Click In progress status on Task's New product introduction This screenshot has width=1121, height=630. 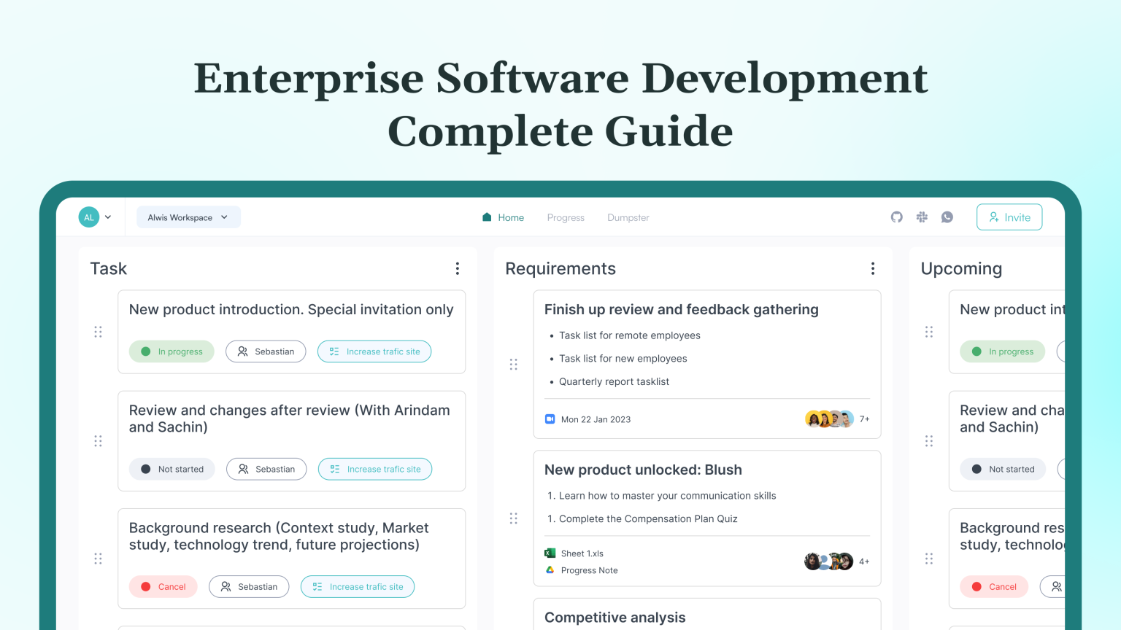coord(172,351)
